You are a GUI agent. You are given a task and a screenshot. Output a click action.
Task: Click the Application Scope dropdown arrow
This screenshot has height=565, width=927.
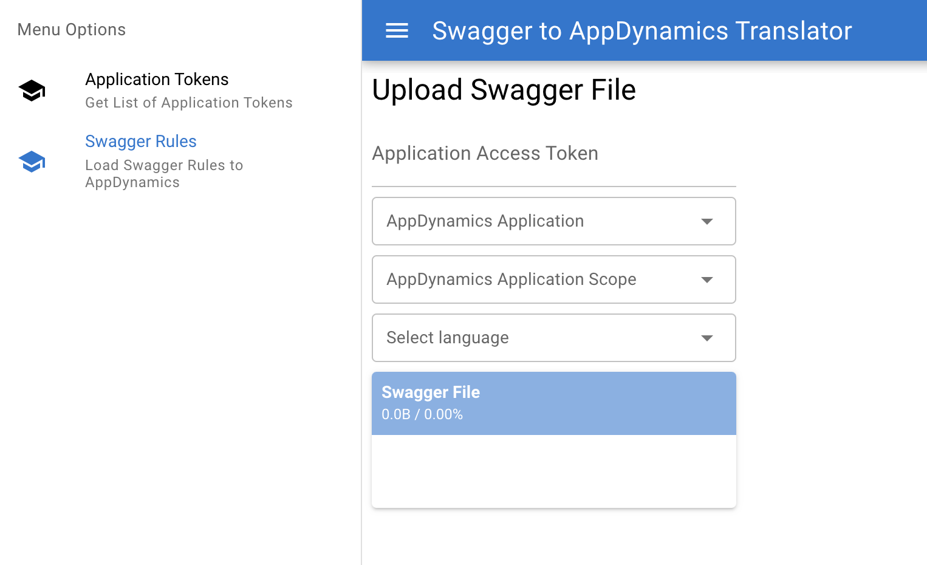coord(707,279)
